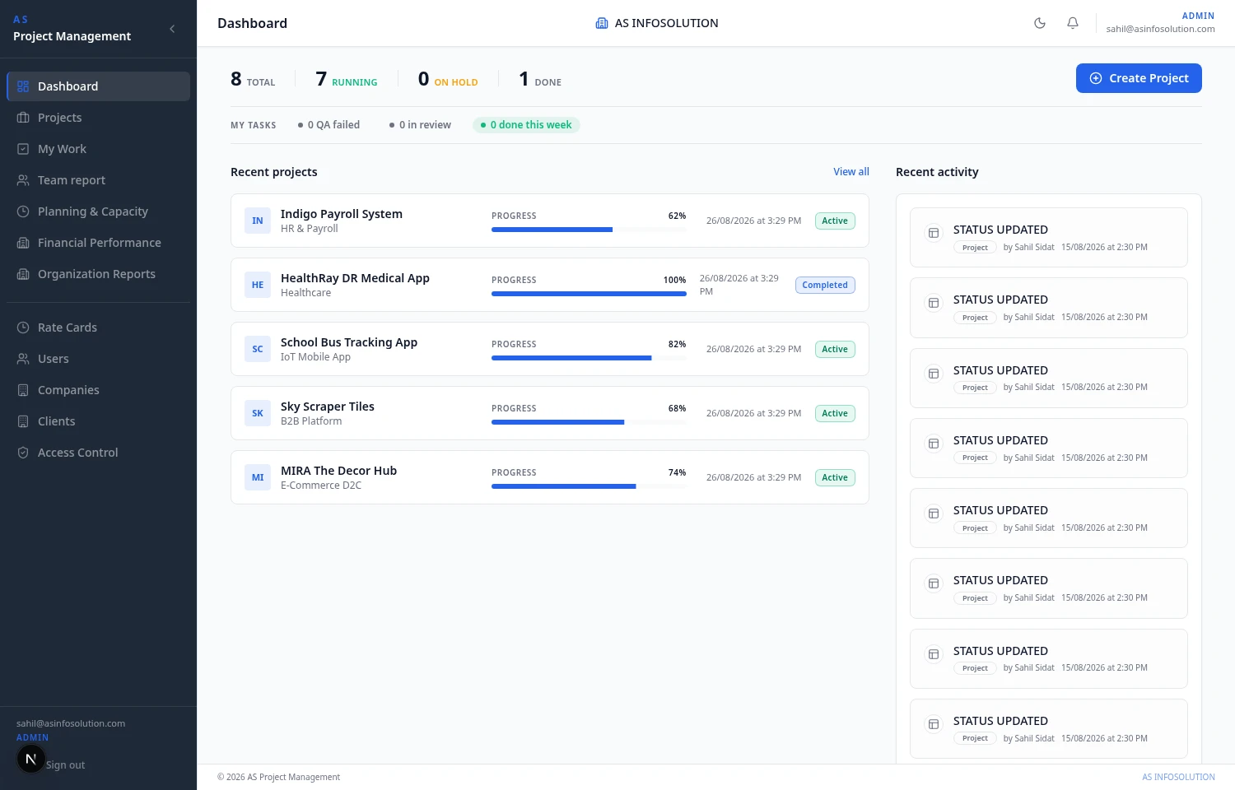Viewport: 1235px width, 790px height.
Task: Open Planning & Capacity page
Action: [98, 211]
